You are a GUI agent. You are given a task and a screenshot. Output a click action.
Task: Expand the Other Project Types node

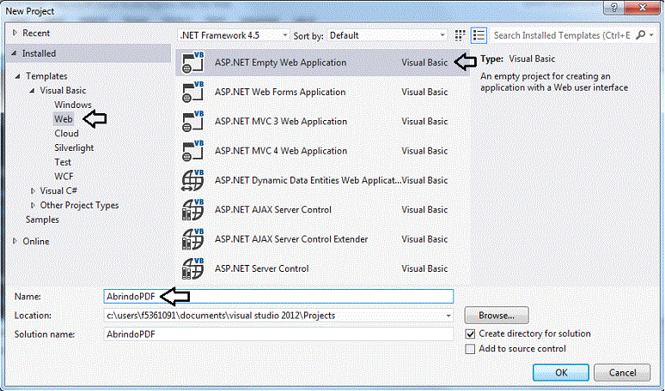pos(34,206)
